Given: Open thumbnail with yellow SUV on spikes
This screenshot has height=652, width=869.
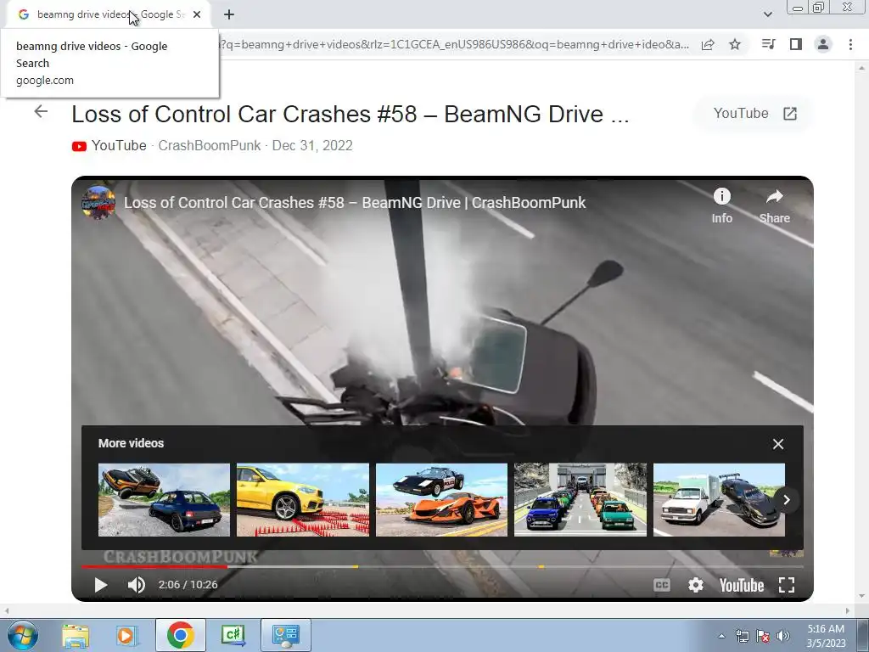Looking at the screenshot, I should (303, 500).
